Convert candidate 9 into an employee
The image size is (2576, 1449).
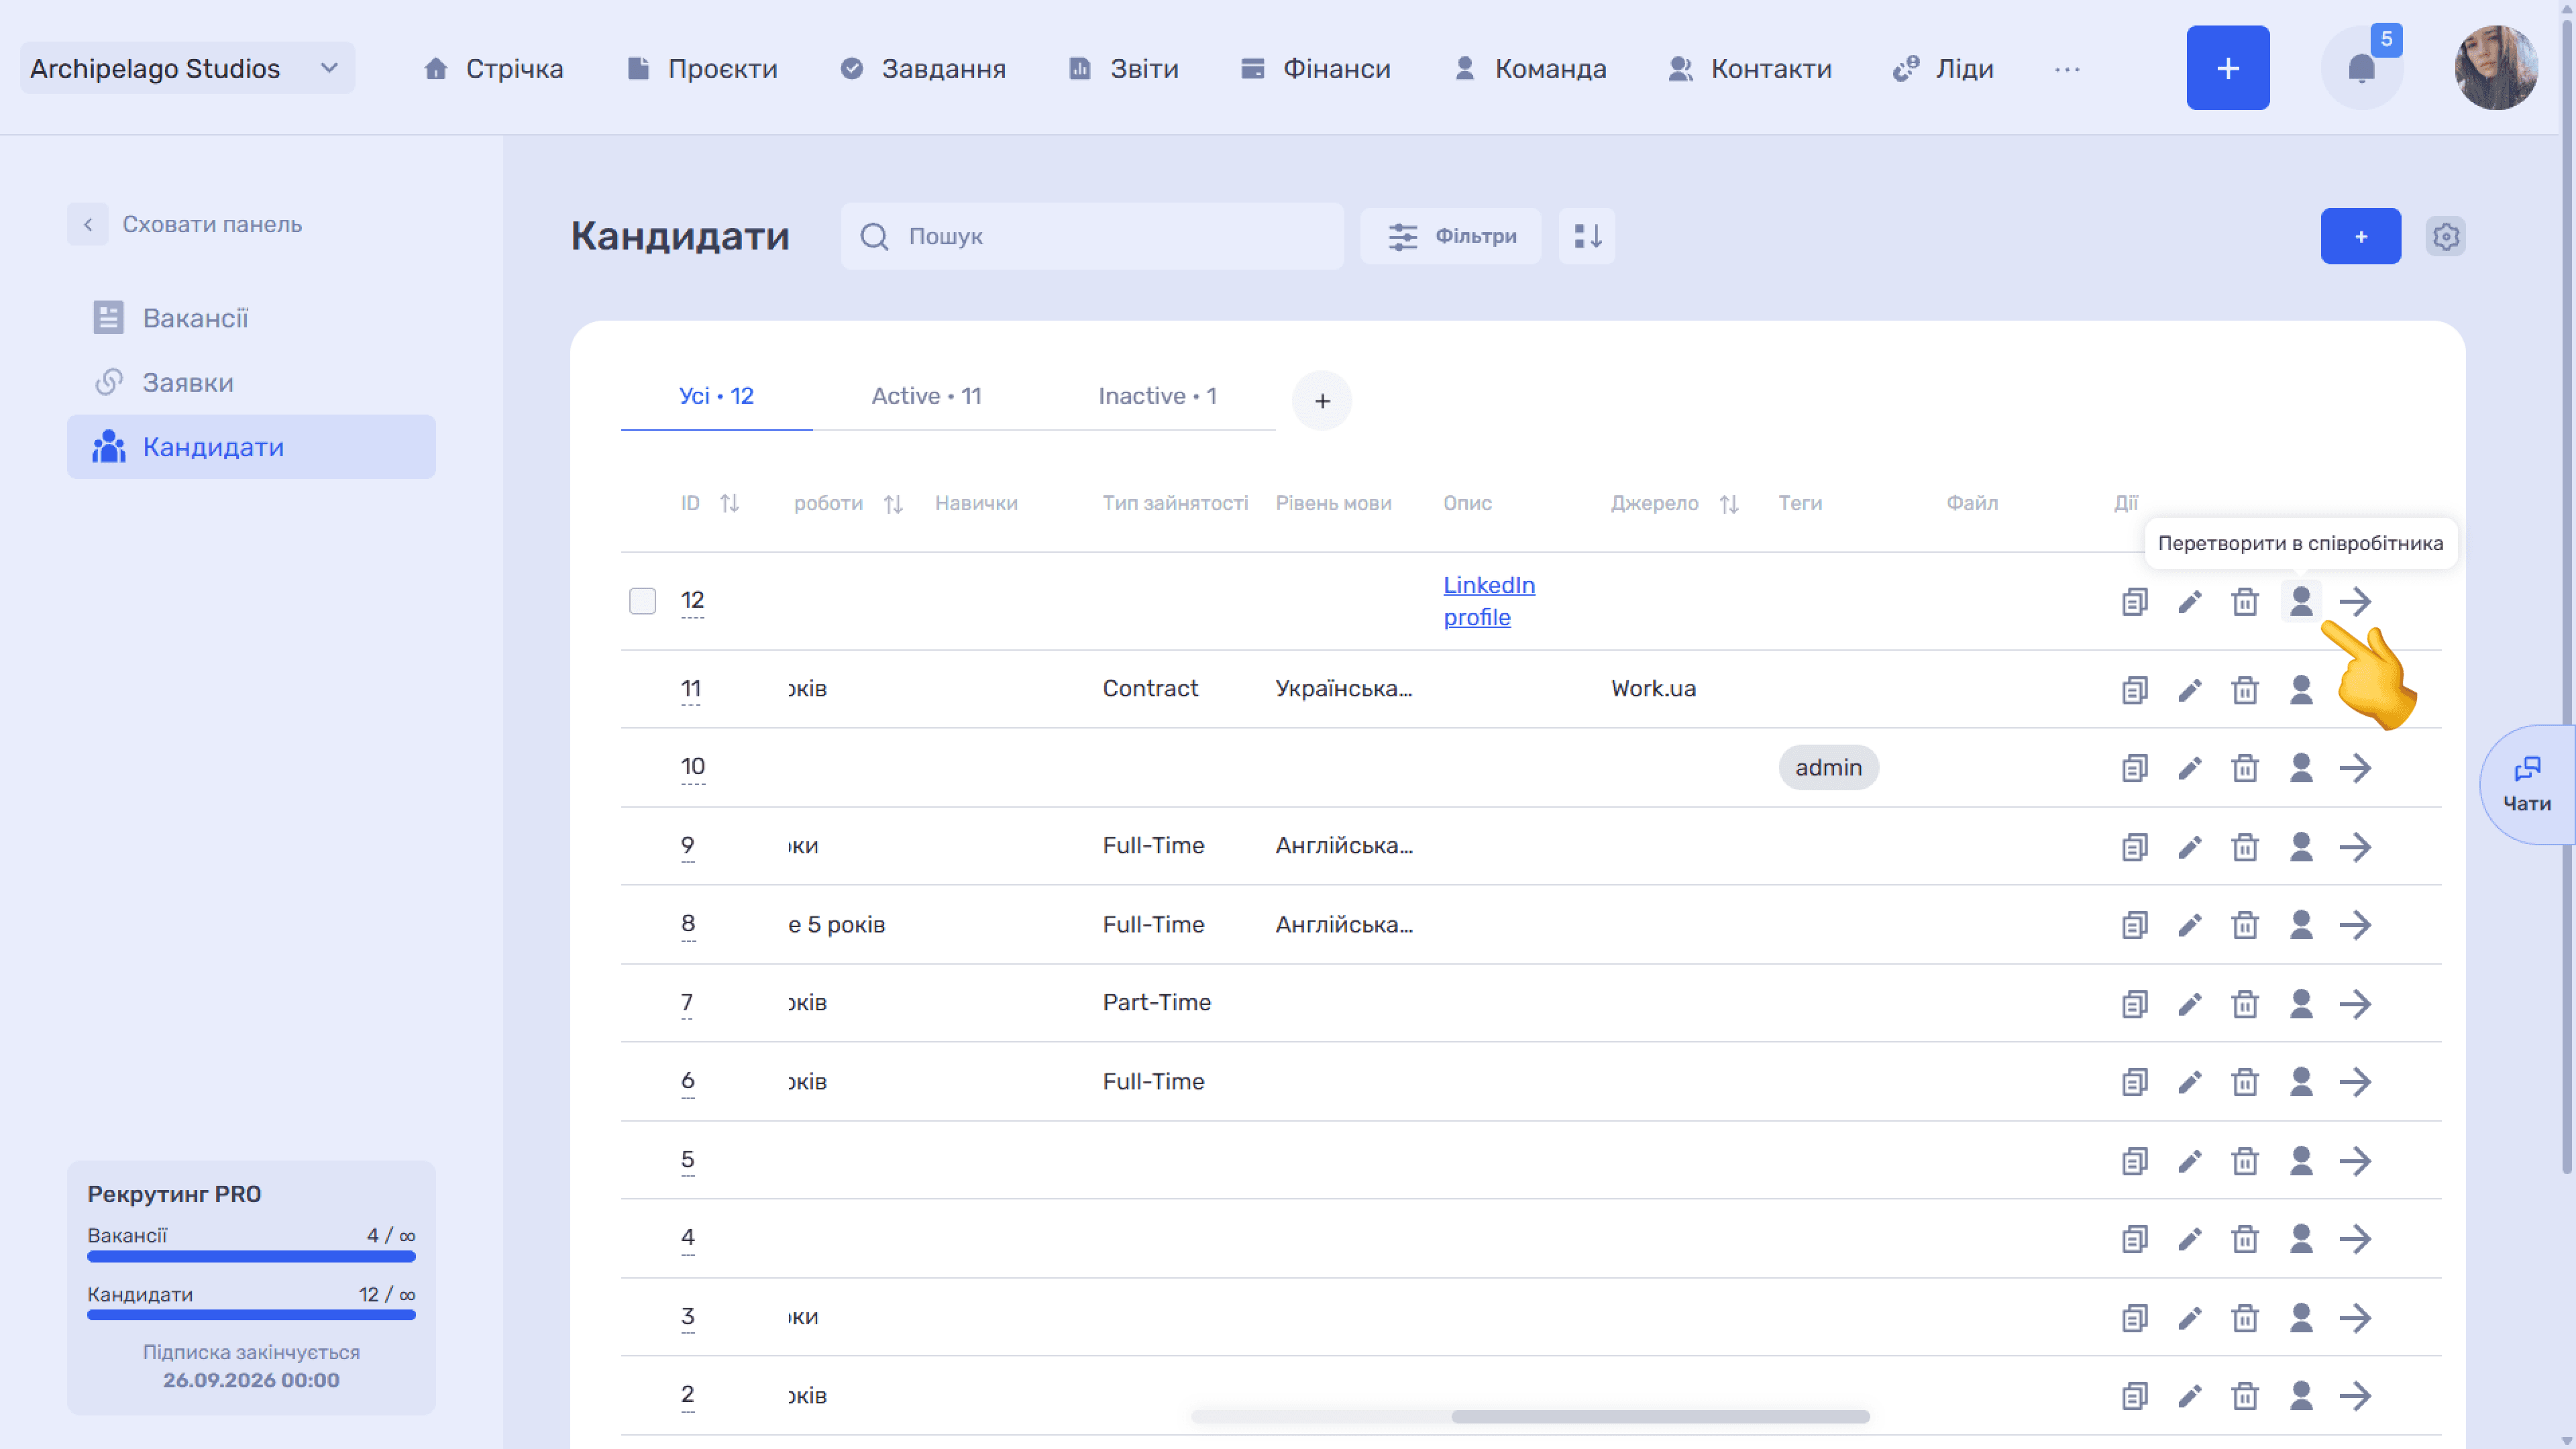[x=2301, y=846]
